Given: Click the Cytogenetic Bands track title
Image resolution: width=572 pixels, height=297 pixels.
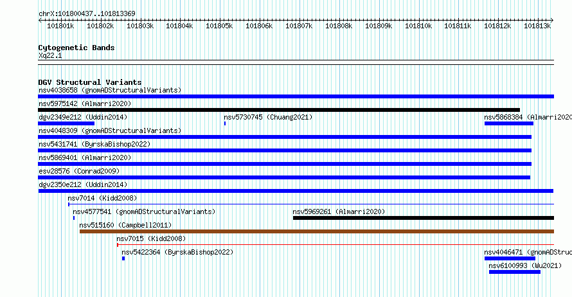Looking at the screenshot, I should click(x=76, y=48).
